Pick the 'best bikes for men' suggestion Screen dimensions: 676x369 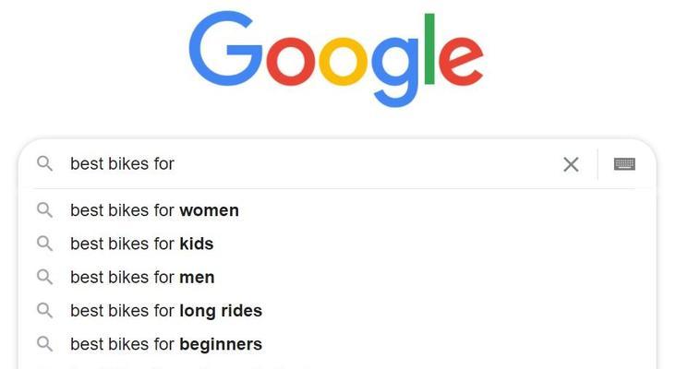(337, 278)
